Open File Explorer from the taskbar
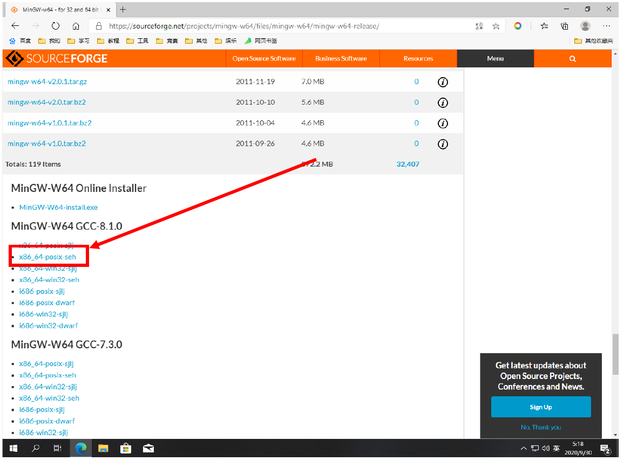Screen dimensions: 624x461 (103, 448)
